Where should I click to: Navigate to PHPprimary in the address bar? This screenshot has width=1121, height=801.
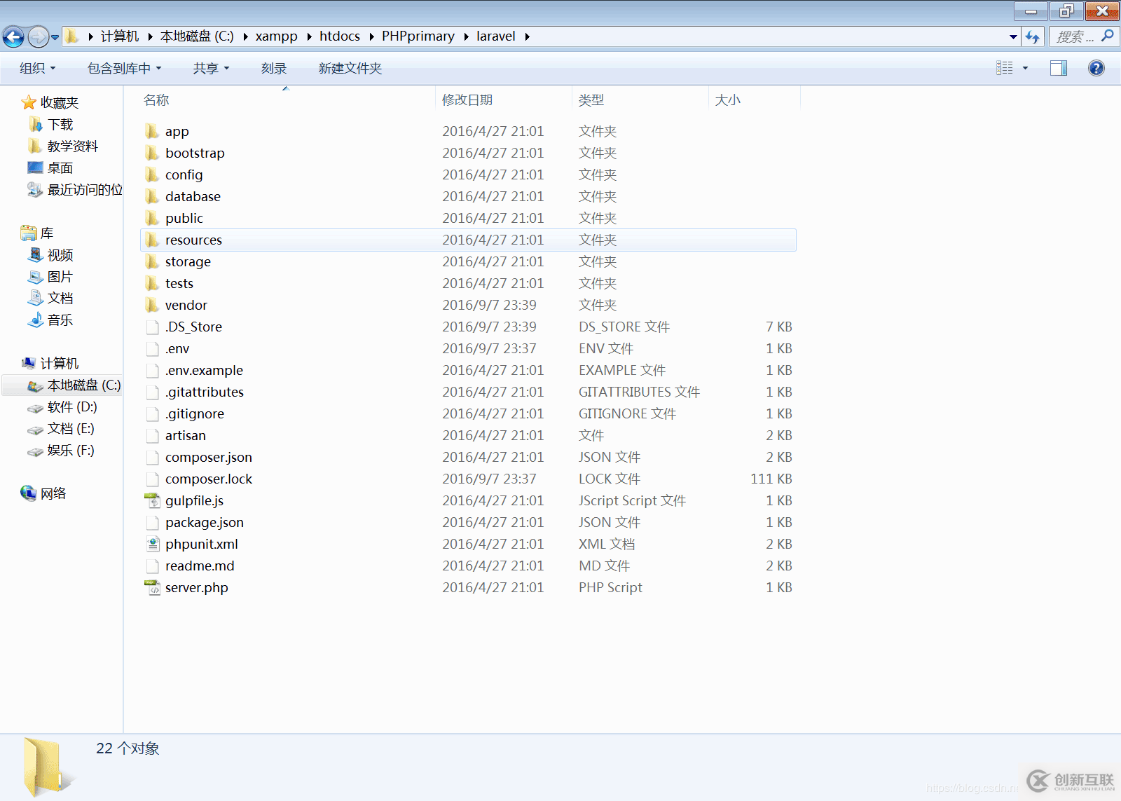pyautogui.click(x=418, y=36)
